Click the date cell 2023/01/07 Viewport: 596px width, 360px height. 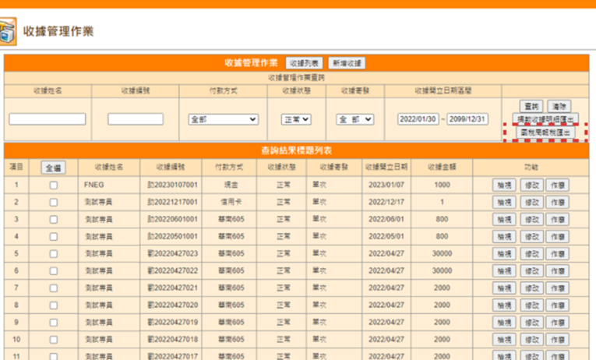pos(386,185)
